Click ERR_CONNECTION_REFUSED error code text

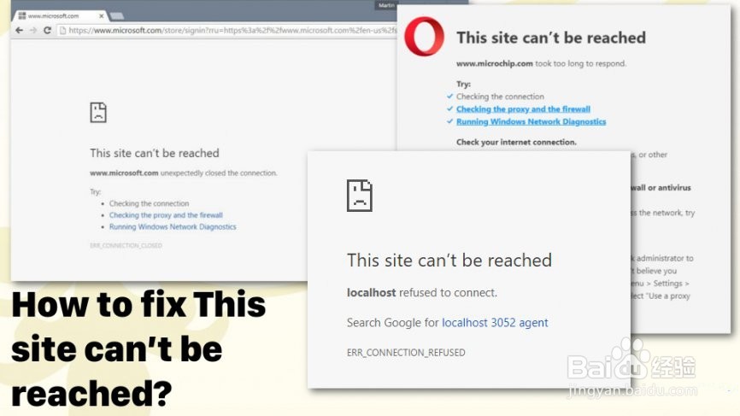pyautogui.click(x=406, y=352)
